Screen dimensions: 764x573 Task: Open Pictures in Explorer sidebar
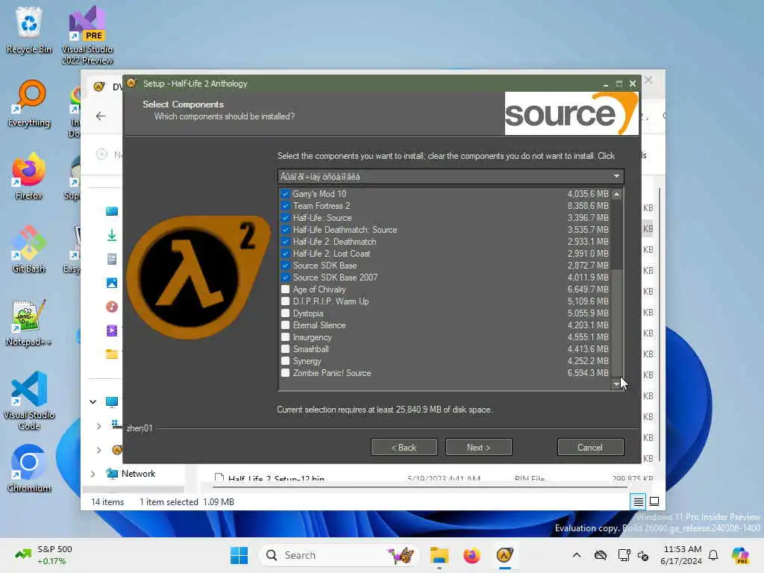(x=112, y=283)
